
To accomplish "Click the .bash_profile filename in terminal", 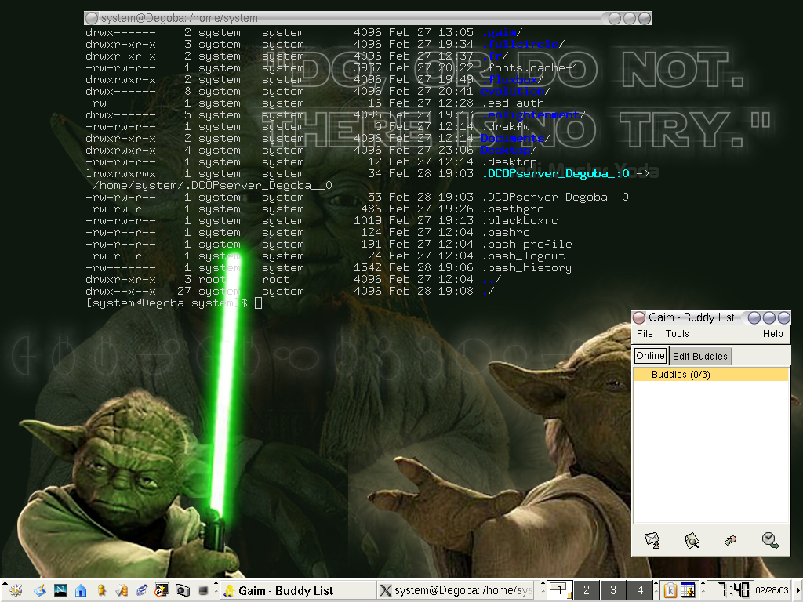I will pyautogui.click(x=526, y=245).
